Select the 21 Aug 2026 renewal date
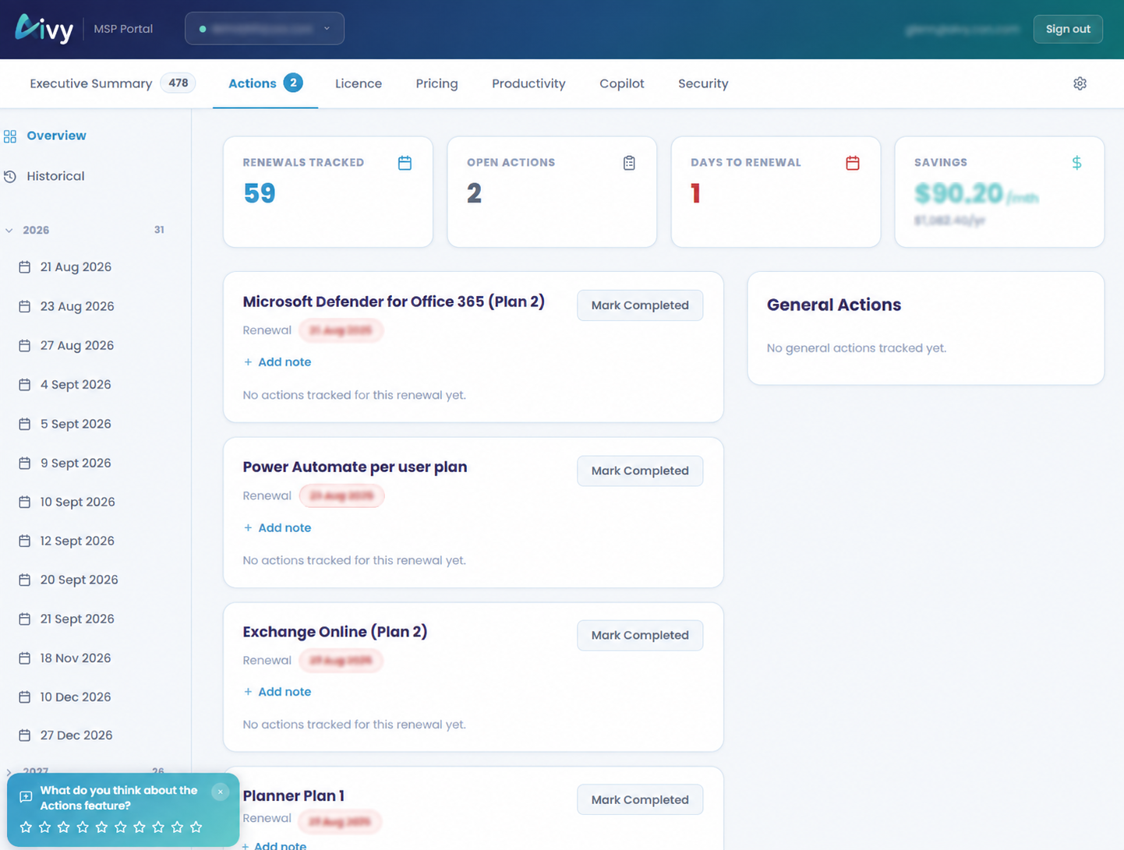Screen dimensions: 1124x850 (76, 267)
